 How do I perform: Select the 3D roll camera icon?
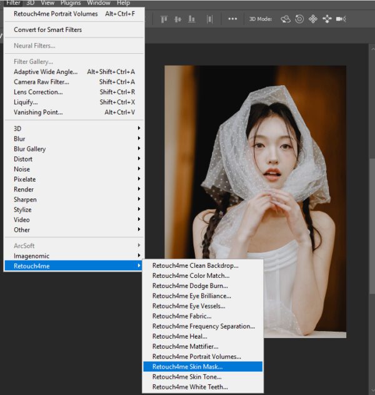(299, 19)
